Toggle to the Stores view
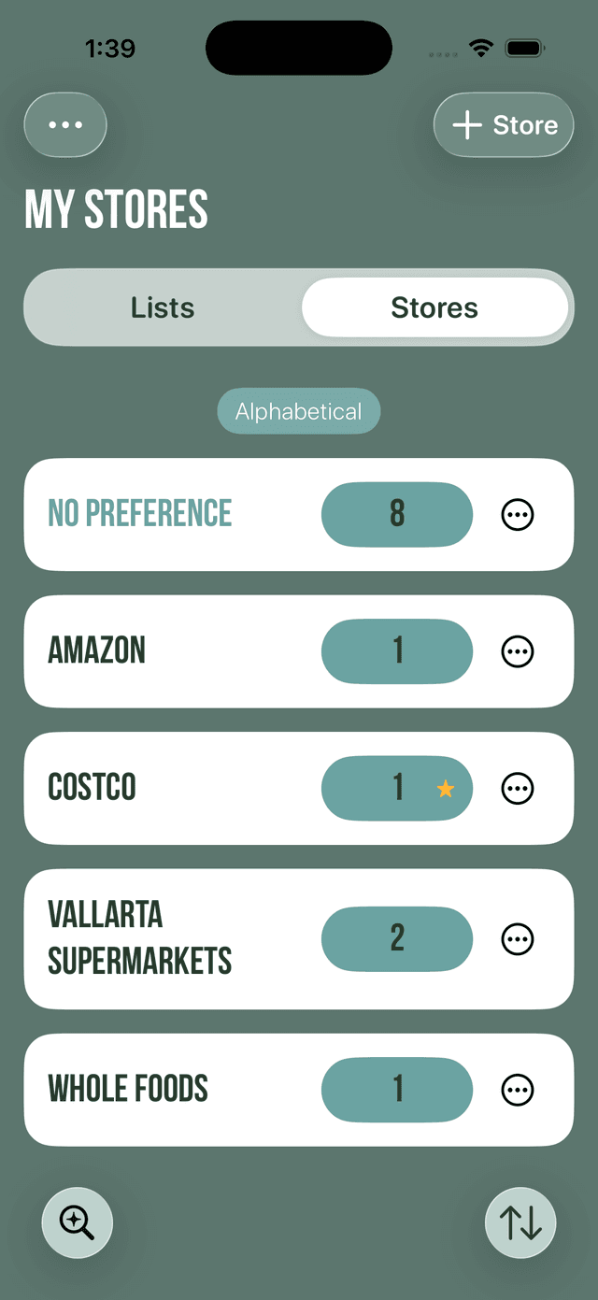 coord(435,307)
